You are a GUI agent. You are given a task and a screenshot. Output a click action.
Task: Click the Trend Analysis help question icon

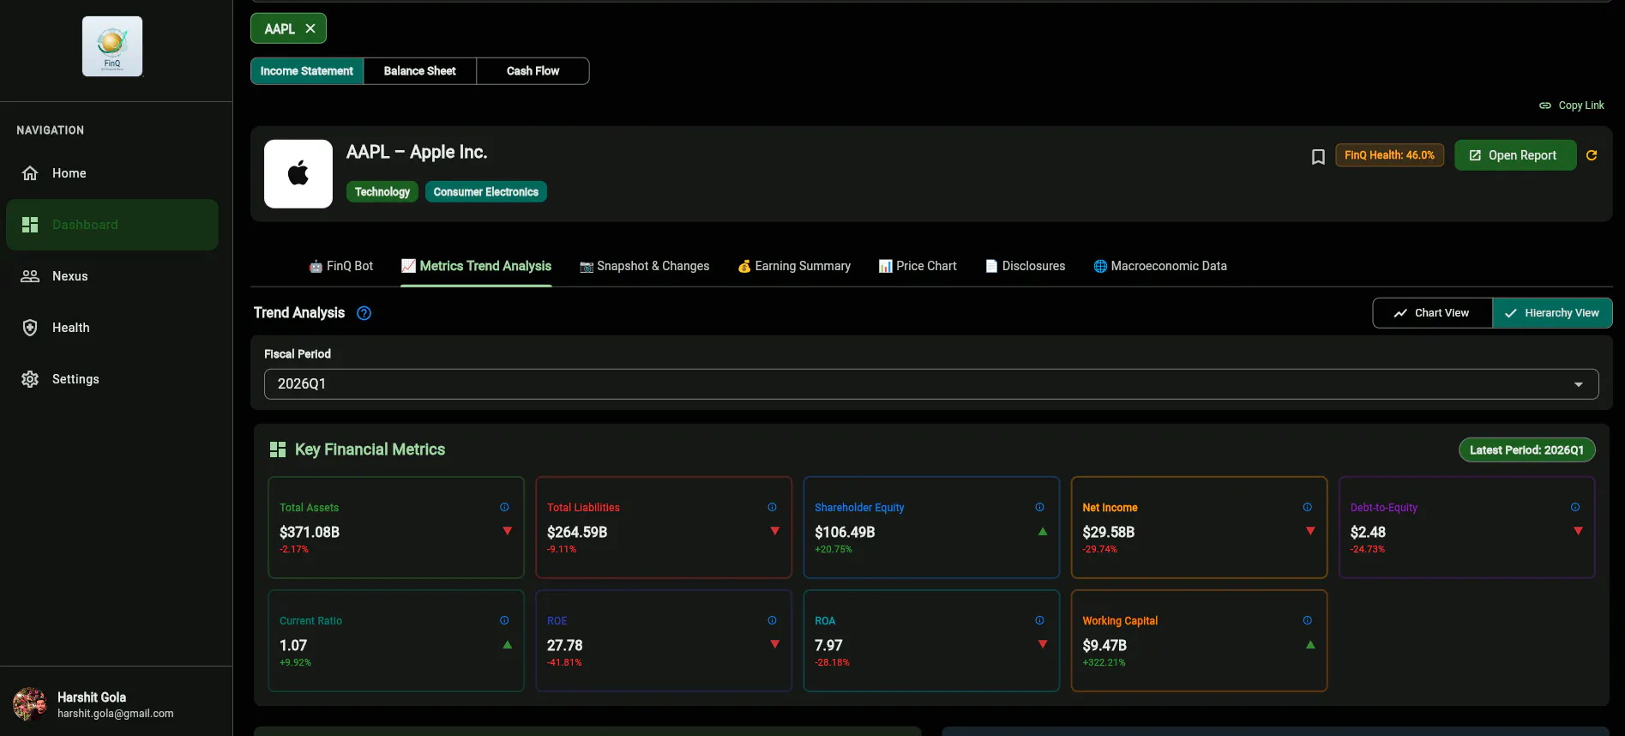[x=364, y=313]
